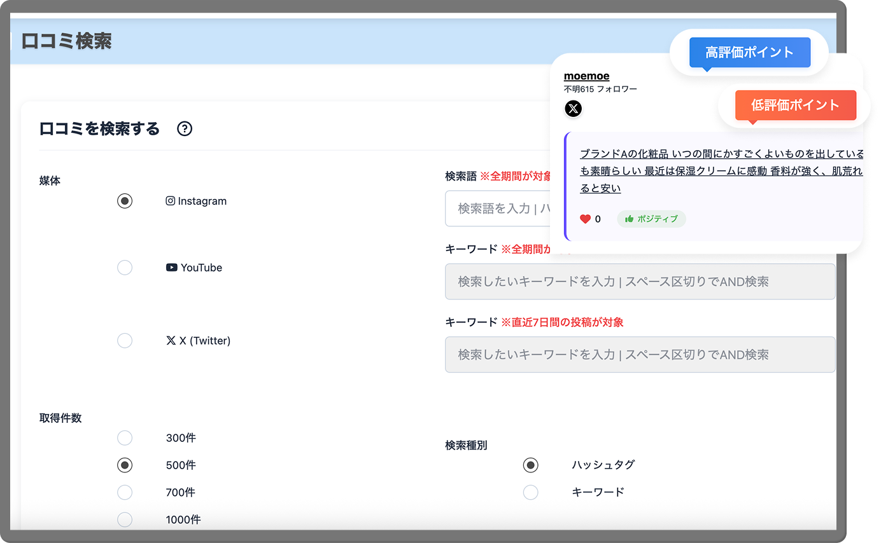The width and height of the screenshot is (881, 543).
Task: Choose 1000件 as fetch count
Action: (125, 519)
